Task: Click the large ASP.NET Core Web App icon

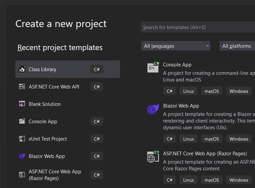Action: click(x=153, y=156)
